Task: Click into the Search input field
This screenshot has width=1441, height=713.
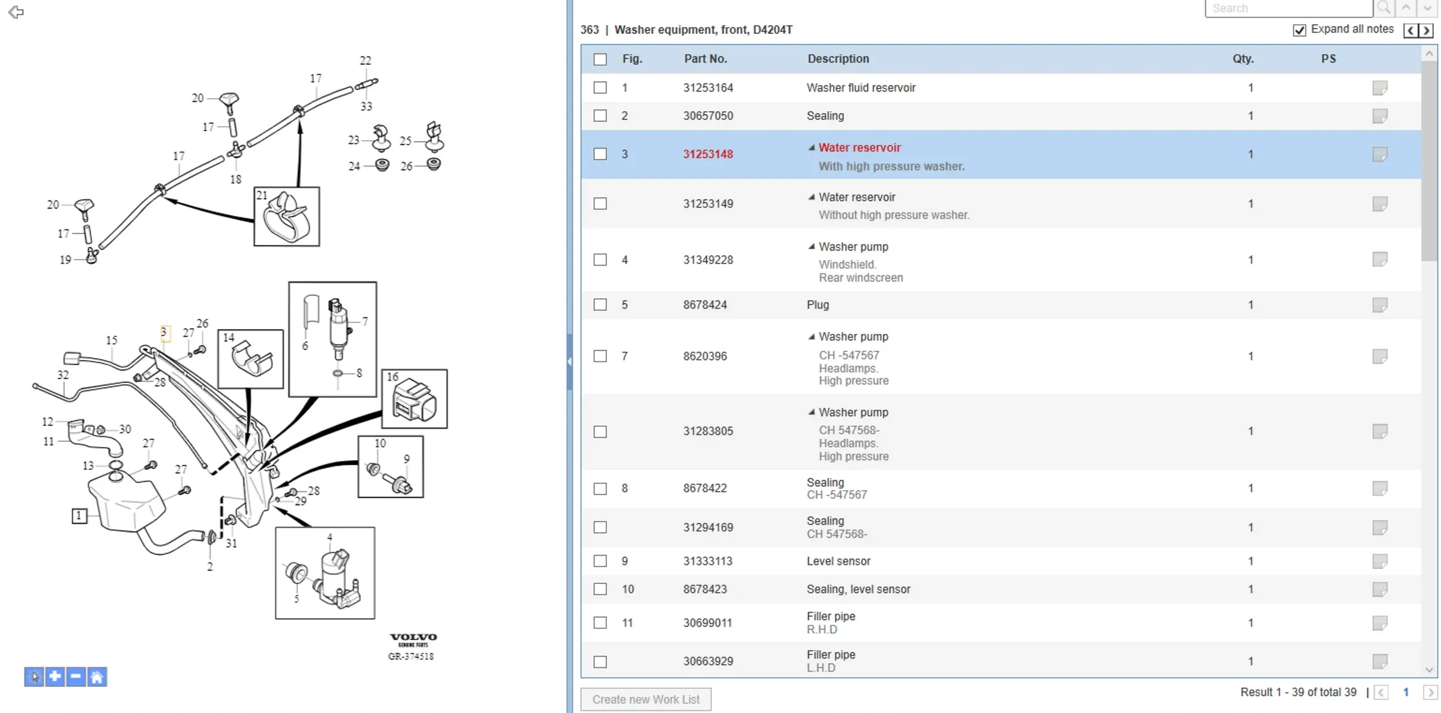Action: pos(1288,8)
